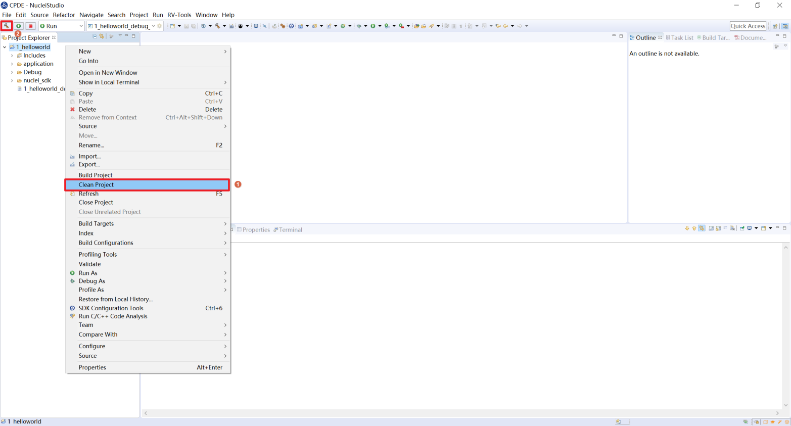Click the Quick Access search field
Viewport: 791px width, 426px height.
(748, 26)
